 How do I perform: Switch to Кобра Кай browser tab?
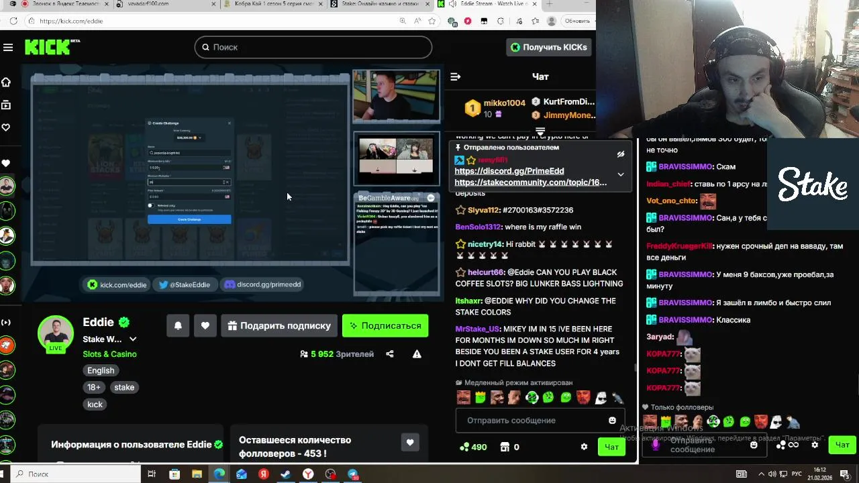pos(272,4)
